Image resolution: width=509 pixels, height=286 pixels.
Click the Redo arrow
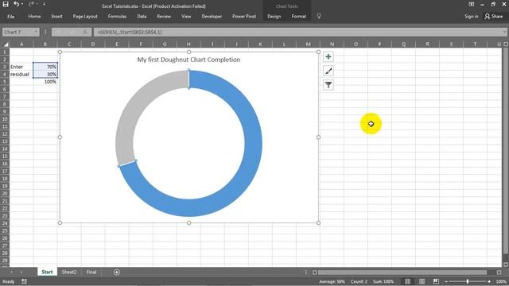30,4
